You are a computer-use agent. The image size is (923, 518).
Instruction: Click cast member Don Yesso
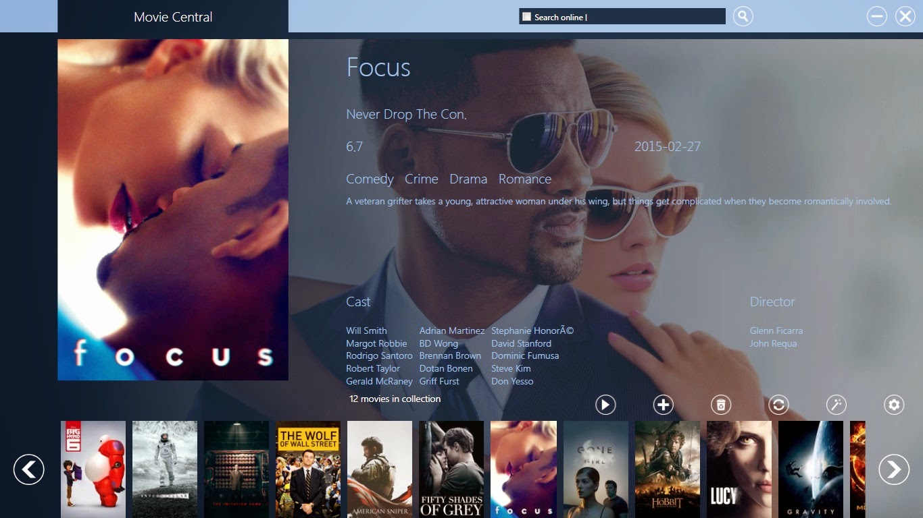tap(512, 381)
